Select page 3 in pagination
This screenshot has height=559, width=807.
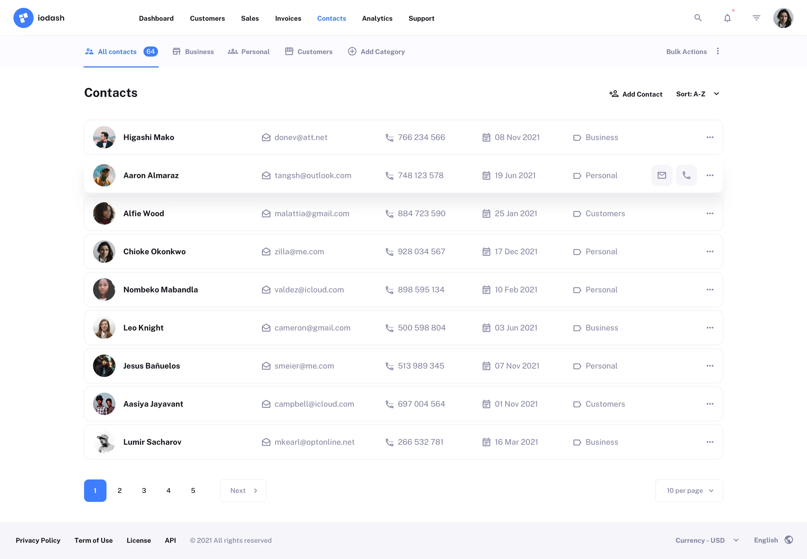click(144, 490)
